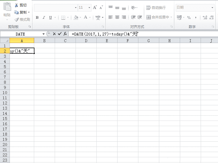
Task: Click cell A2 containing the formula
Action: 22,51
